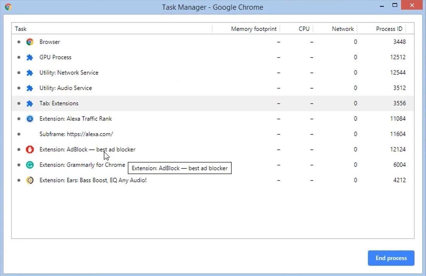The width and height of the screenshot is (426, 276).
Task: Sort by the Network column header
Action: click(335, 29)
